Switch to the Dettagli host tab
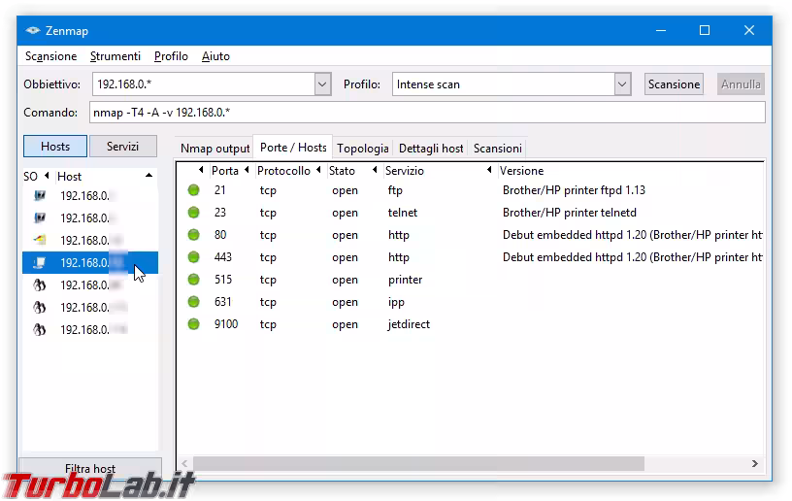 point(431,149)
